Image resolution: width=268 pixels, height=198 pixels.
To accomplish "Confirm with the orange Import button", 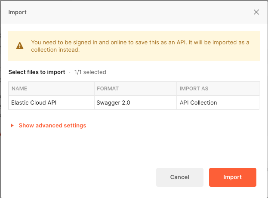I will click(232, 177).
